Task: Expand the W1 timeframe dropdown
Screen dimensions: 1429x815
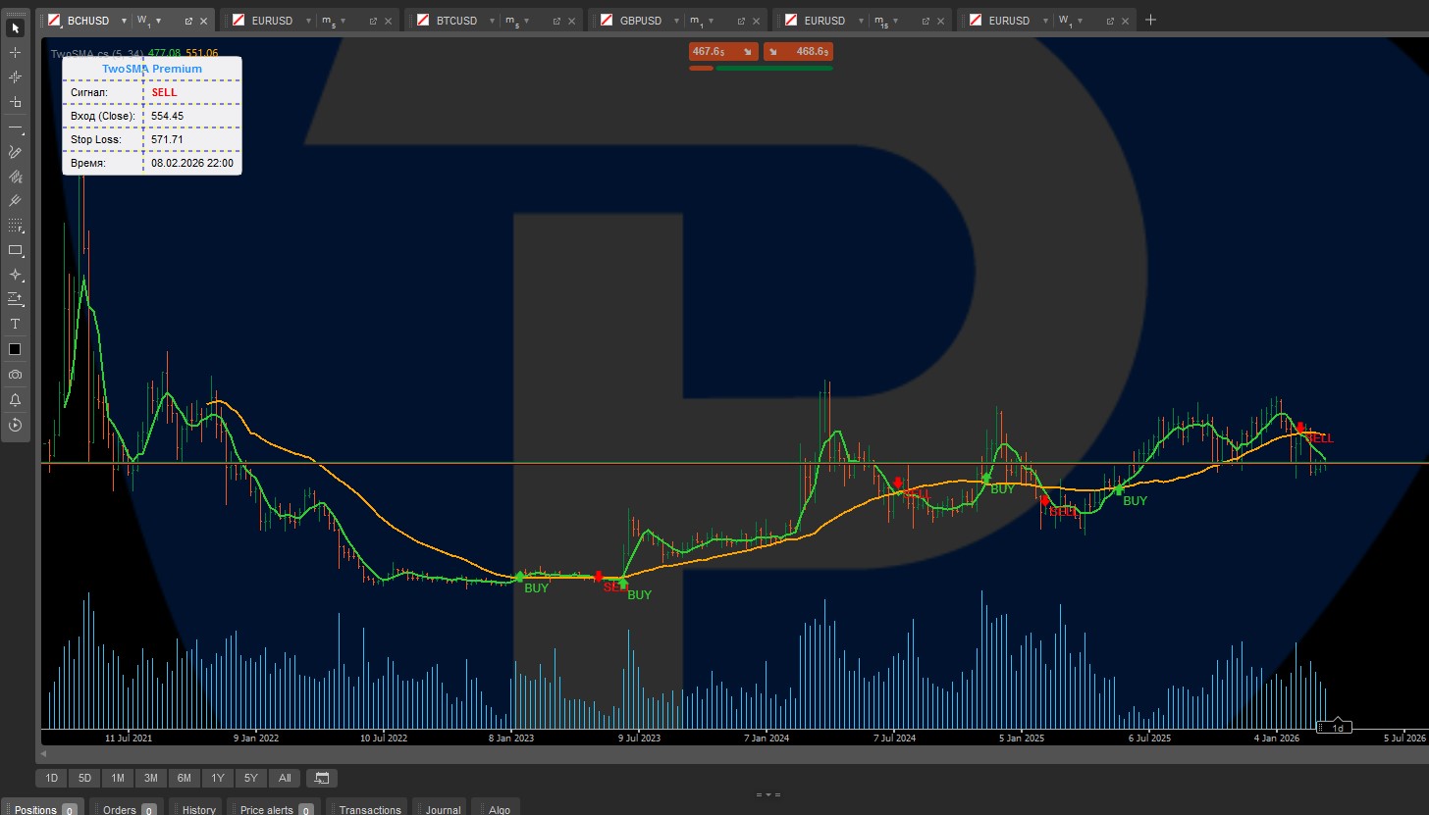Action: (x=158, y=21)
